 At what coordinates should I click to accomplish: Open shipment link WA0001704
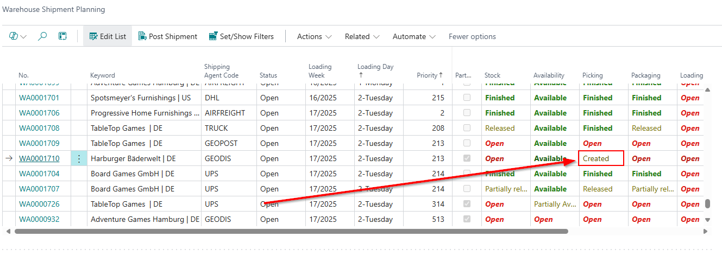click(39, 174)
